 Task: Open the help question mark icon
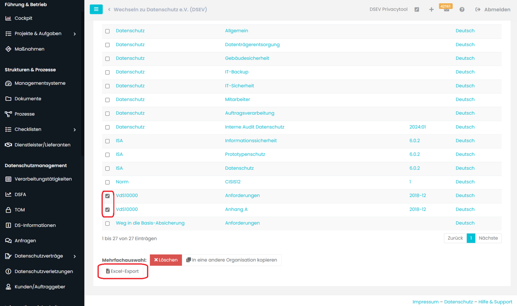pyautogui.click(x=462, y=10)
